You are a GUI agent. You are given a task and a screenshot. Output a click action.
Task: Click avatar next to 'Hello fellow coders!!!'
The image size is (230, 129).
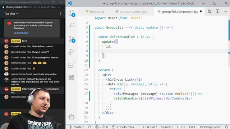click(x=6, y=47)
